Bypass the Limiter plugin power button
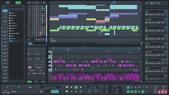169x95 pixels. click(146, 63)
